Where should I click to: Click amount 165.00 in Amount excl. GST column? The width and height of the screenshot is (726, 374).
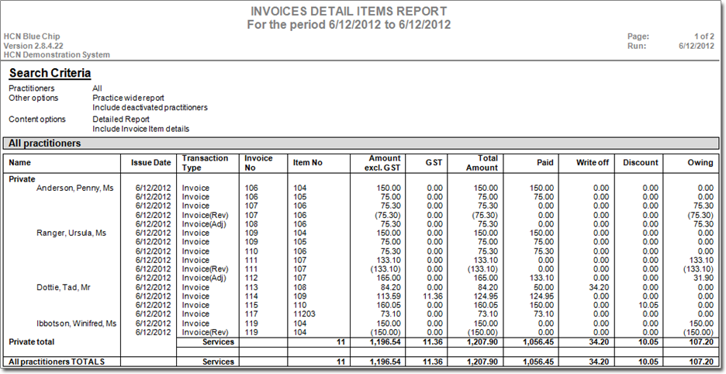[389, 278]
